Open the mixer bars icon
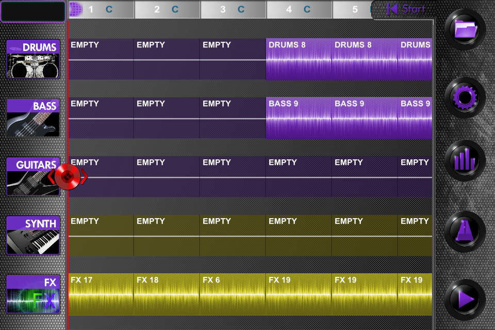Image resolution: width=495 pixels, height=330 pixels. tap(465, 160)
